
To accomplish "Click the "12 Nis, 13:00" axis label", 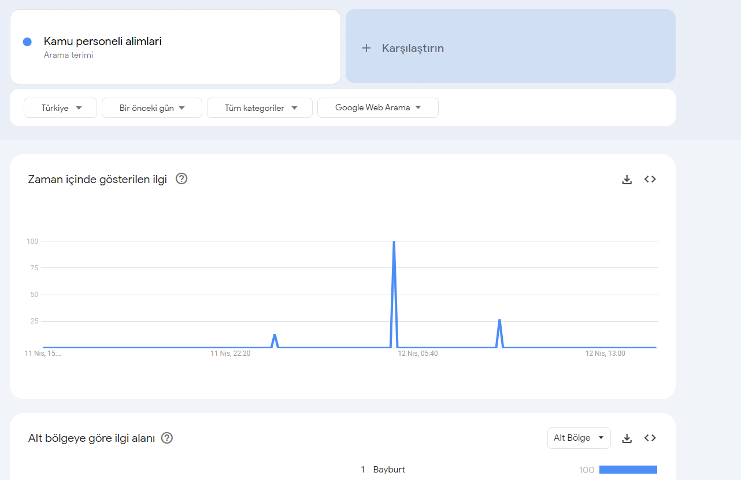I will [605, 354].
